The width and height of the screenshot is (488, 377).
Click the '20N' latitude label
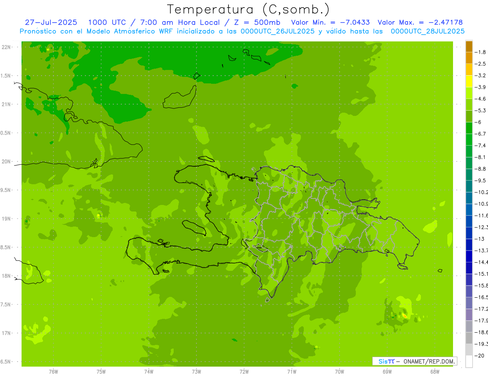click(x=6, y=161)
